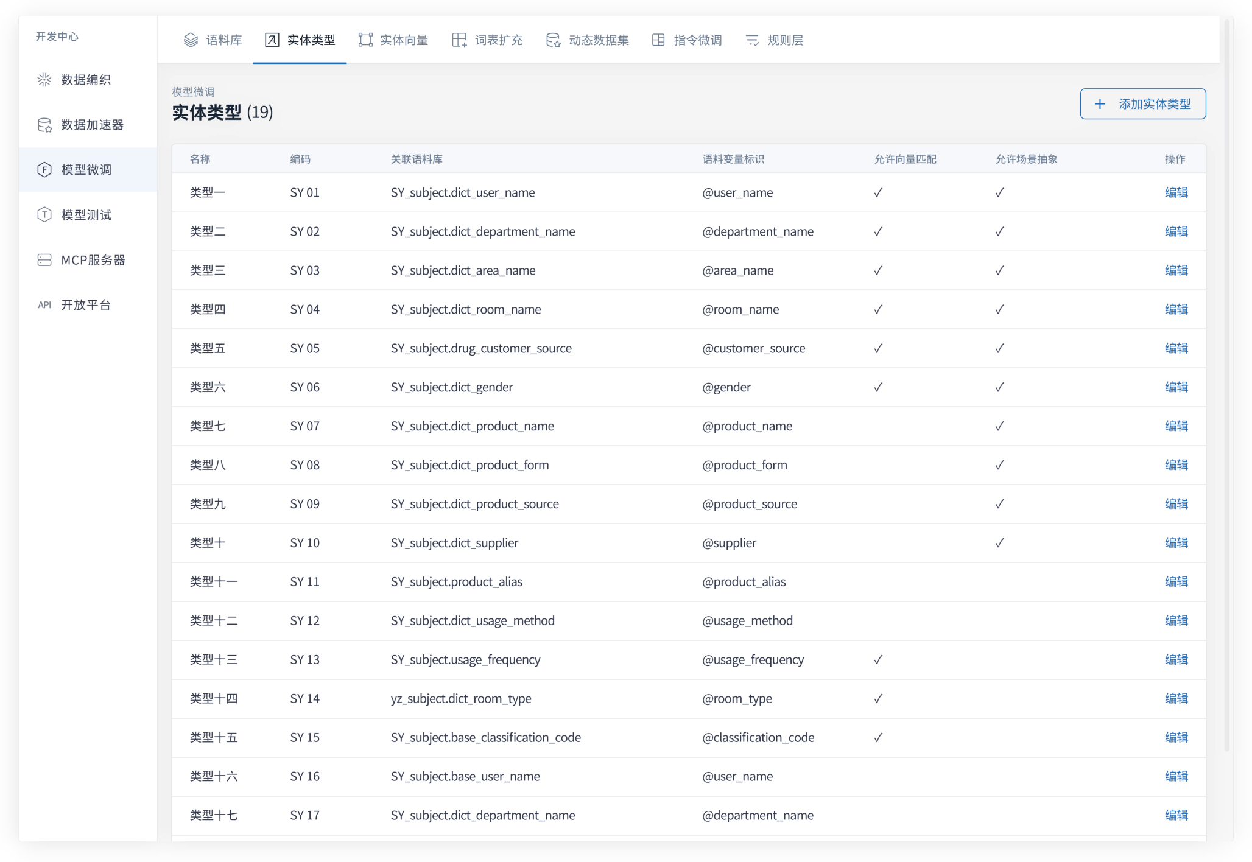Click the 语料库 layers icon in top tabs
The width and height of the screenshot is (1252, 862).
tap(191, 40)
